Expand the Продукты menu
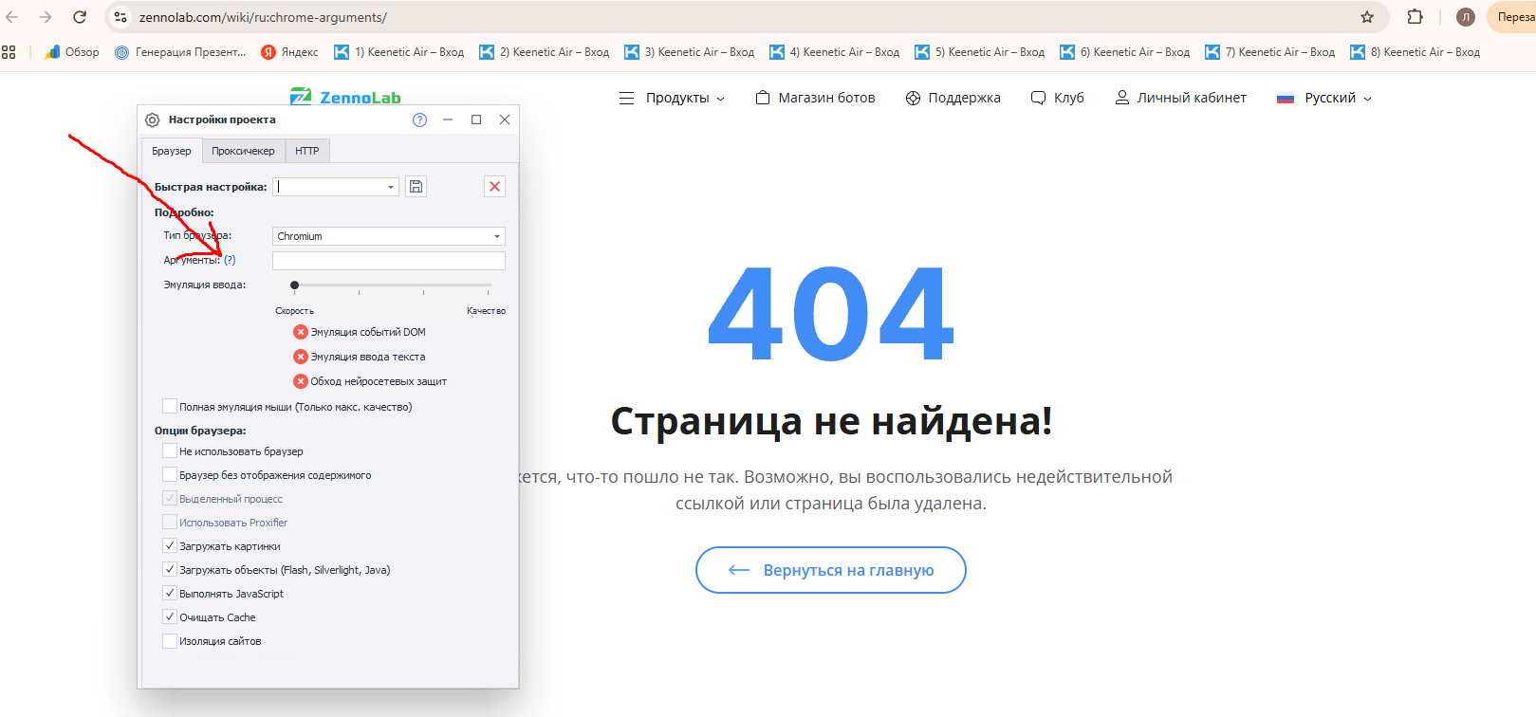Viewport: 1536px width, 717px height. [x=672, y=98]
